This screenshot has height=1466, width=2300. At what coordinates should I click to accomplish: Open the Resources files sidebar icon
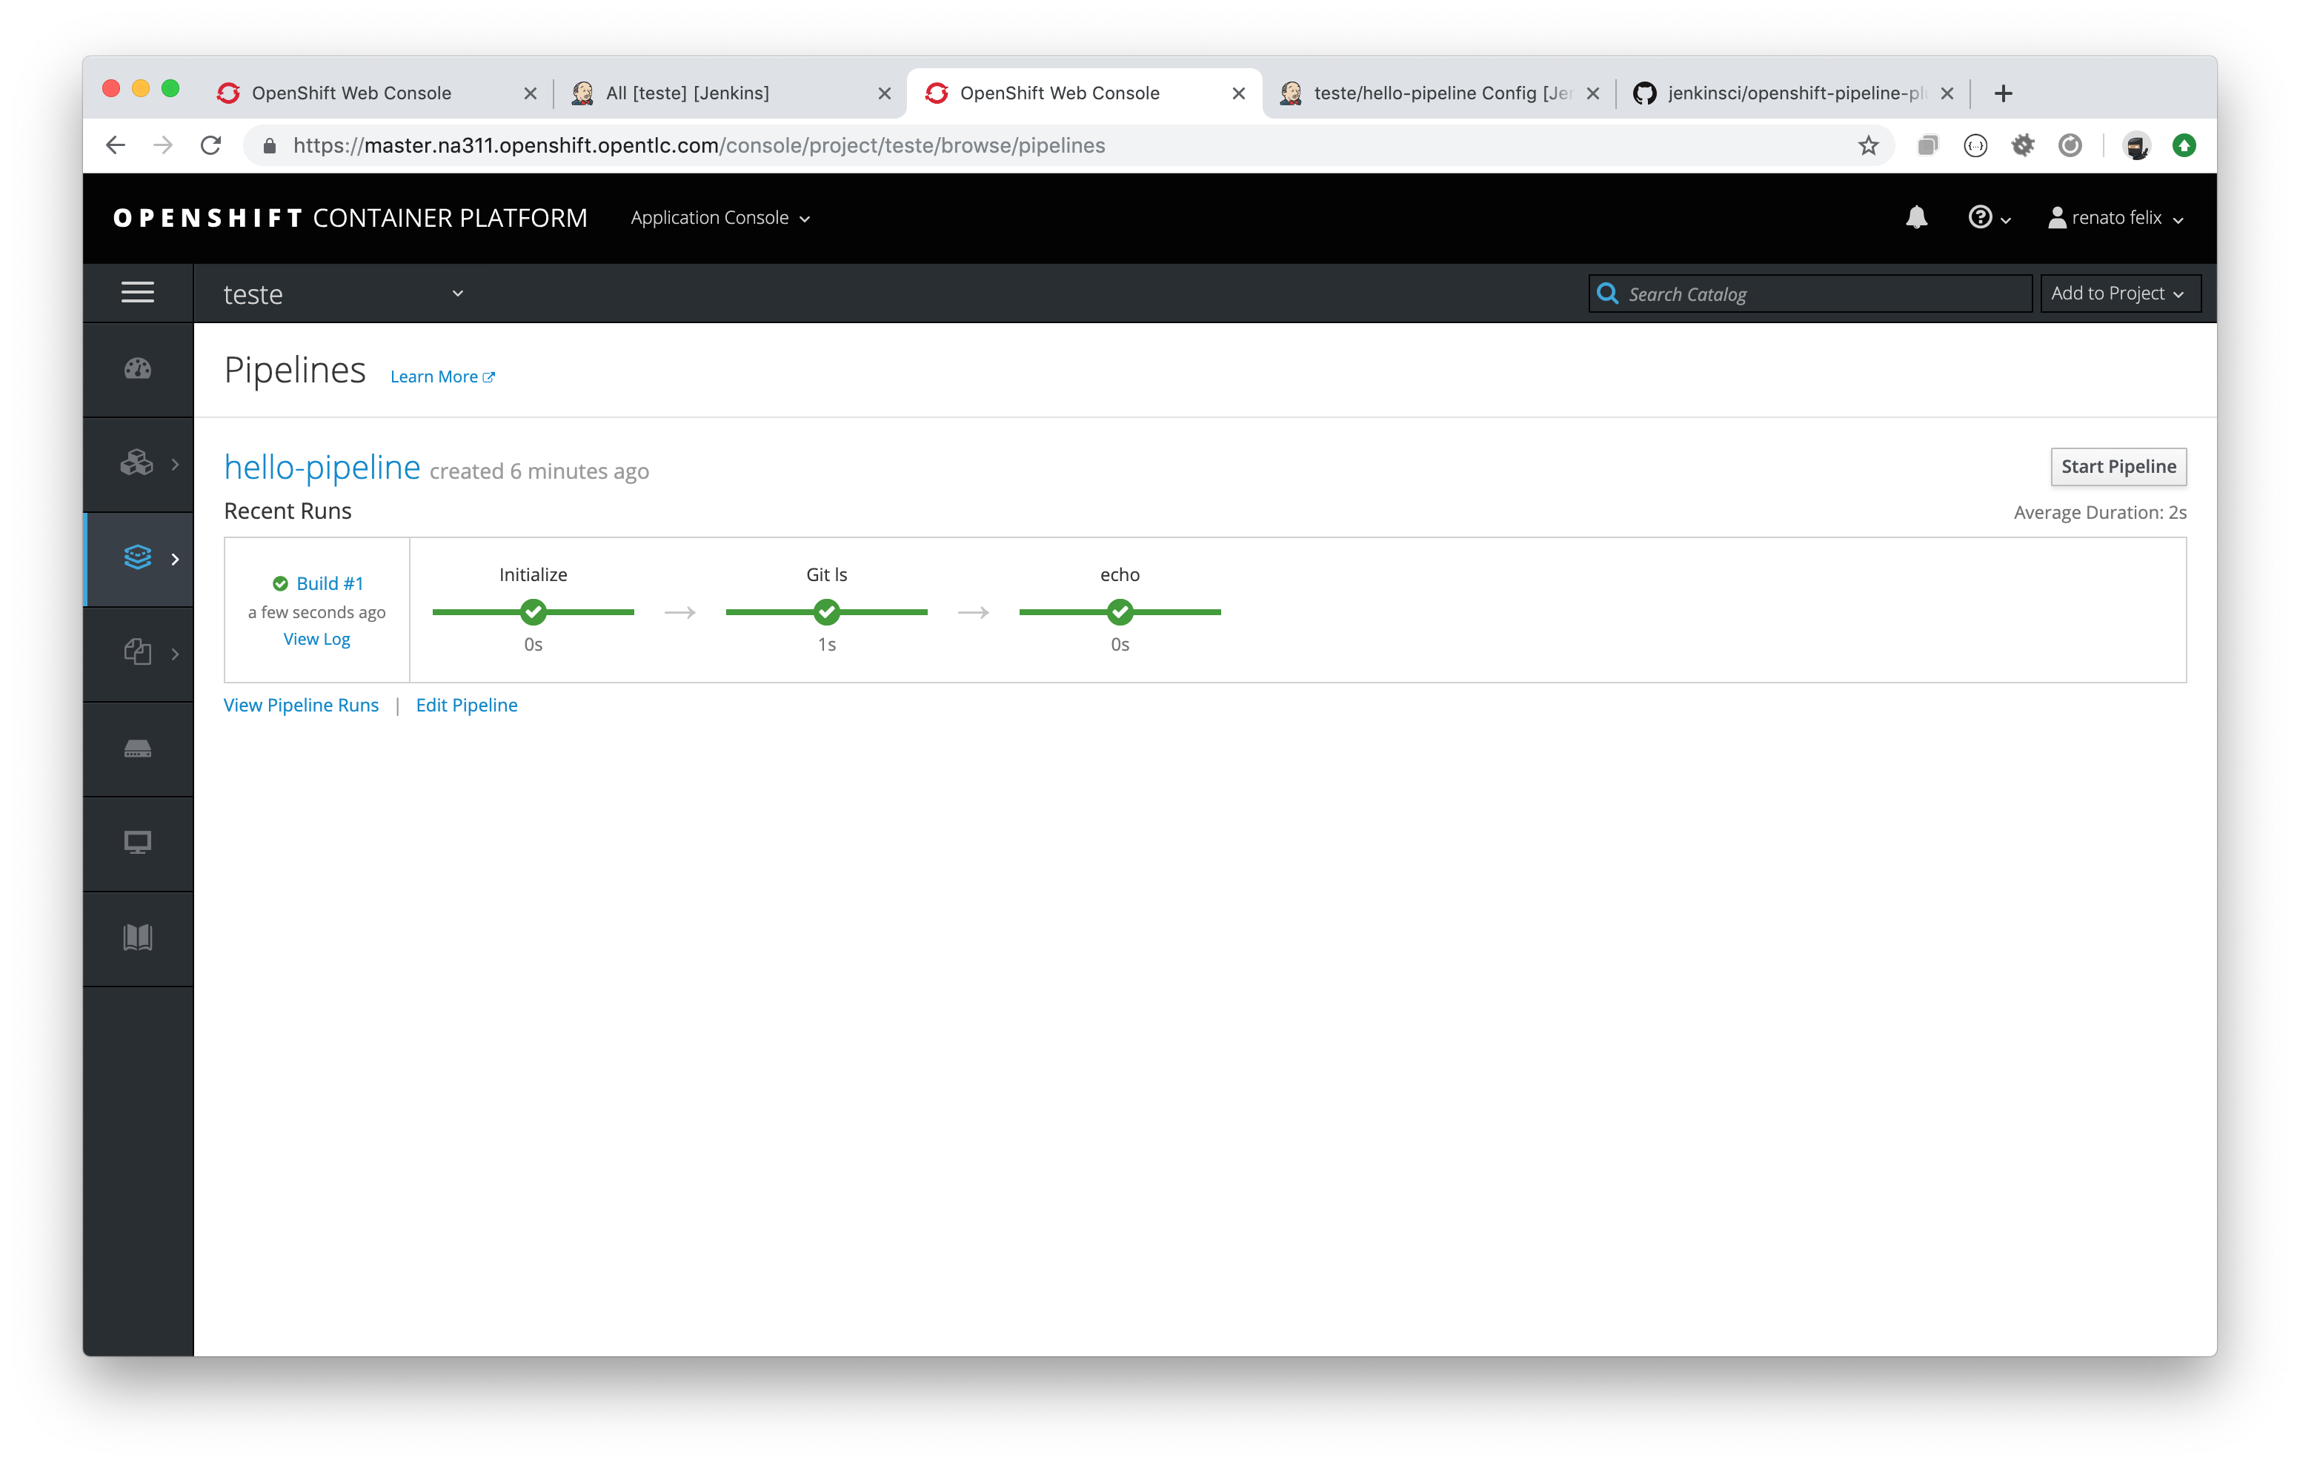(138, 653)
